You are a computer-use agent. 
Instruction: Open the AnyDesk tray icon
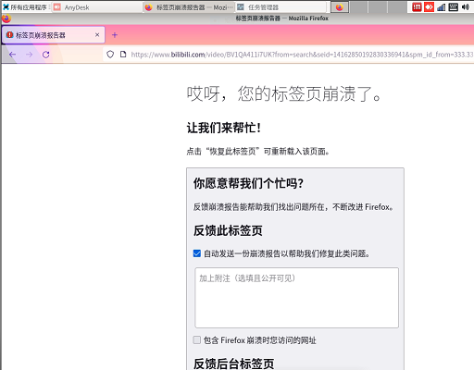point(429,6)
